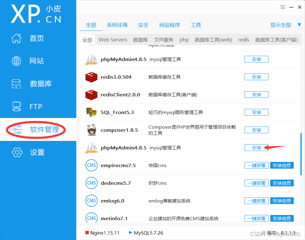Click the composer1.8.5 name text
305x240 pixels.
[x=119, y=130]
